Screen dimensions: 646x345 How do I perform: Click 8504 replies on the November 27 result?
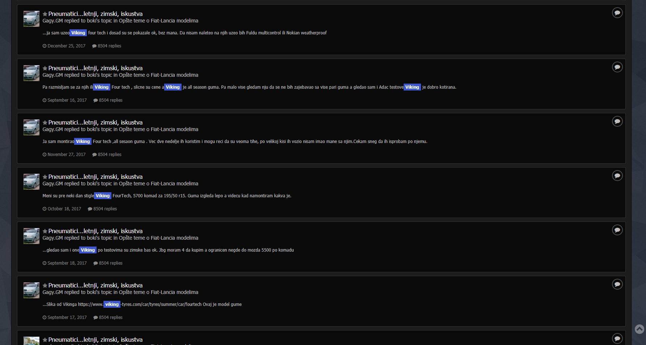coord(109,155)
